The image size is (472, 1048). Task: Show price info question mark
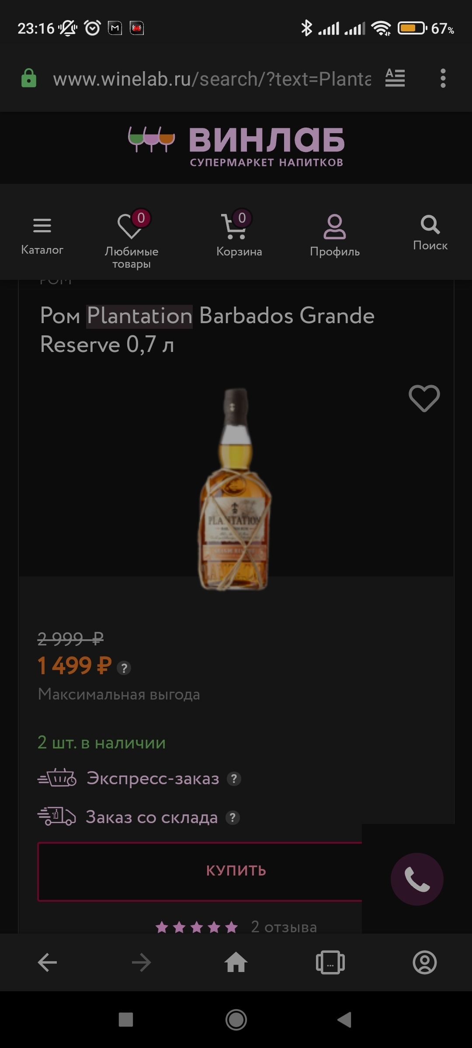tap(124, 668)
